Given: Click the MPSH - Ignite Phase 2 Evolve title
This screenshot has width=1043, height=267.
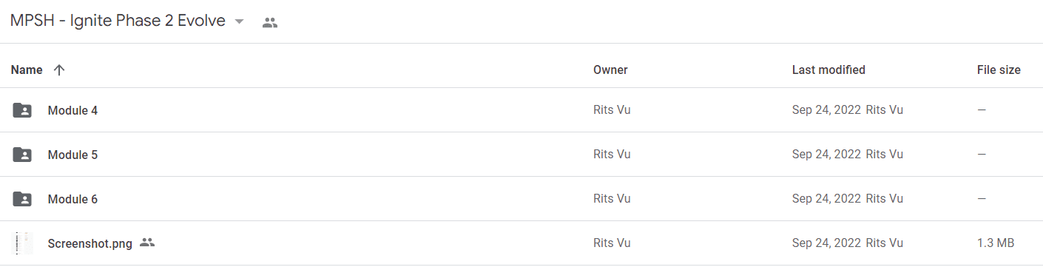Looking at the screenshot, I should [x=118, y=21].
